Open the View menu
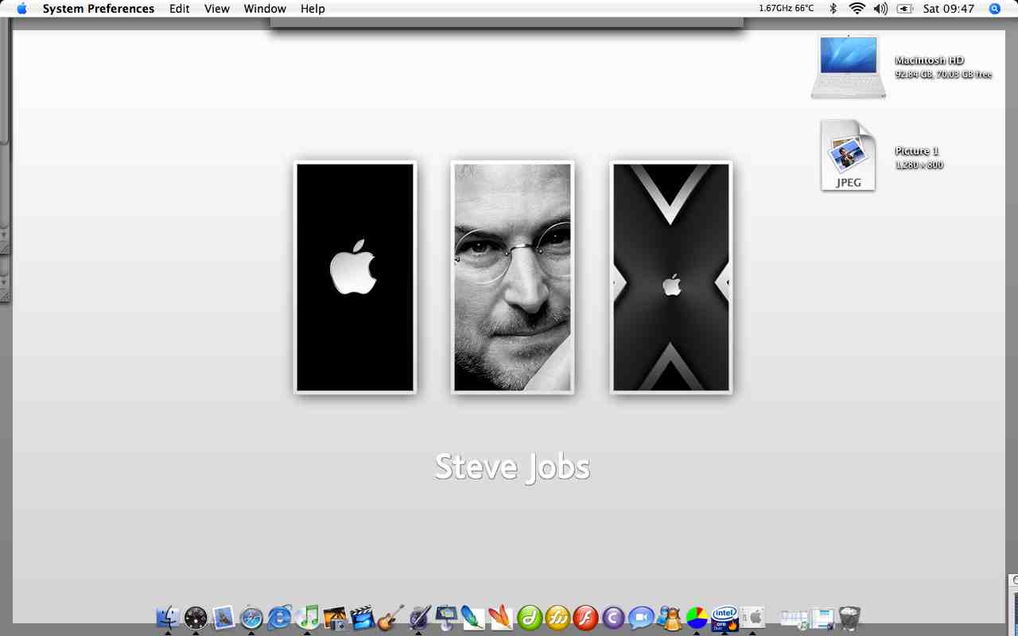 pyautogui.click(x=217, y=9)
